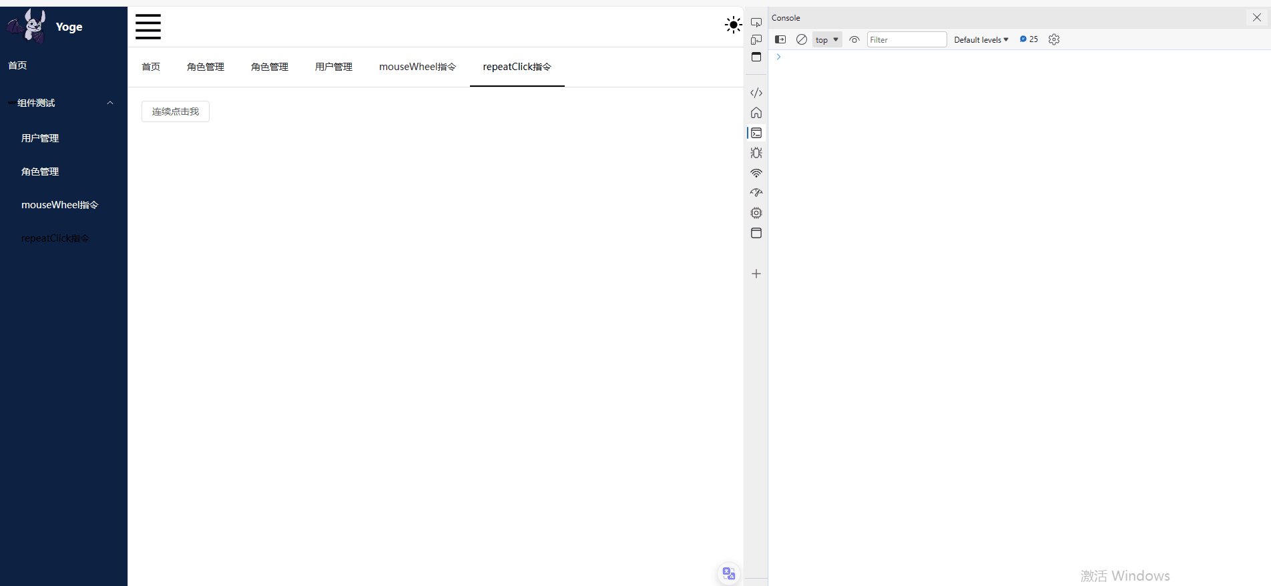Open 用户管理 in the sidebar
The width and height of the screenshot is (1271, 586).
[x=40, y=138]
